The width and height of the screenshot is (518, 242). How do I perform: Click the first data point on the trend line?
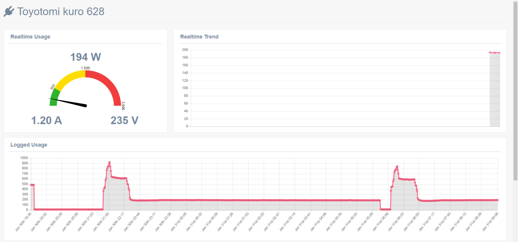tap(490, 52)
